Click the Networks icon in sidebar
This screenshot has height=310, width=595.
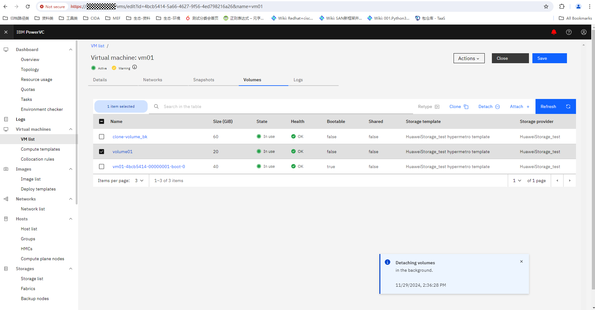[x=6, y=199]
